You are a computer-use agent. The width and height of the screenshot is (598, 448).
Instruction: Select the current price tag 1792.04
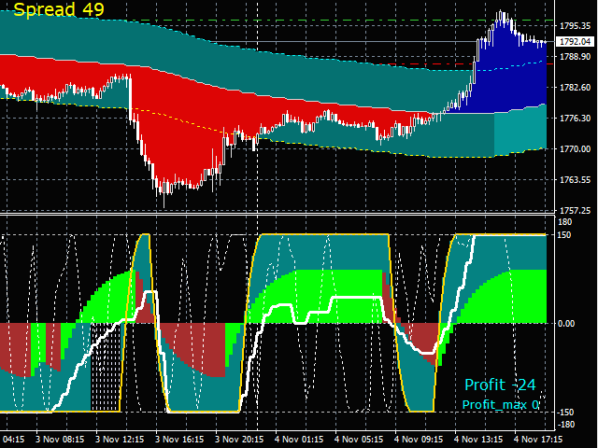coord(576,41)
